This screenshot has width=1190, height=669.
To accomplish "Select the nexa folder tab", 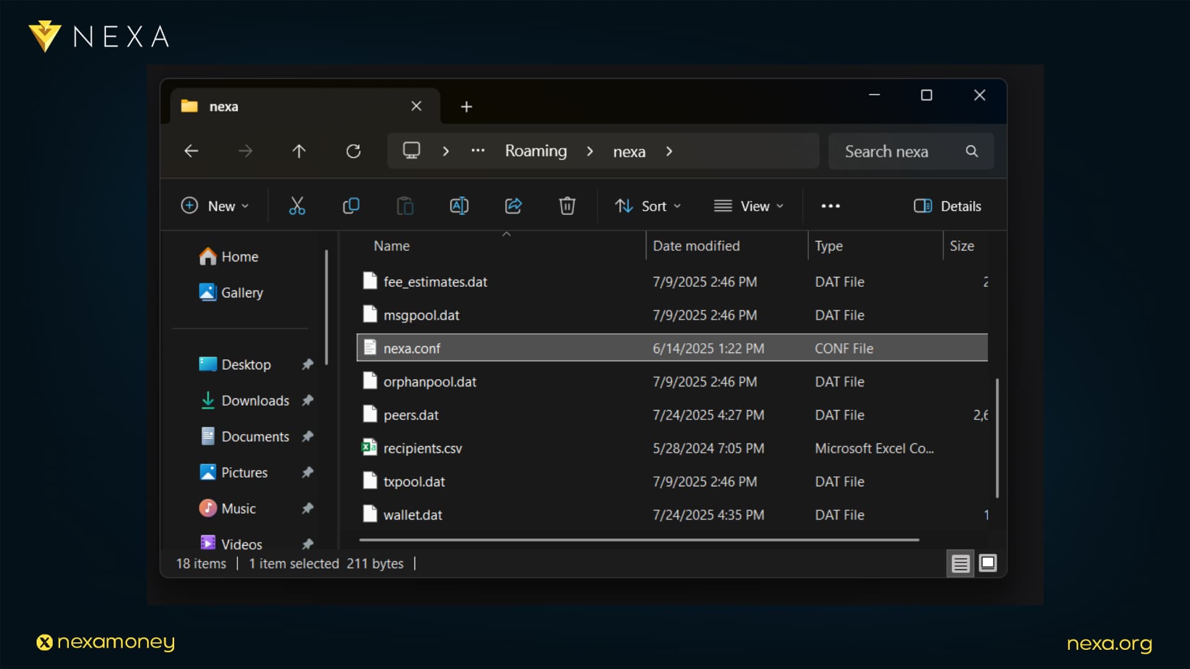I will pyautogui.click(x=304, y=107).
